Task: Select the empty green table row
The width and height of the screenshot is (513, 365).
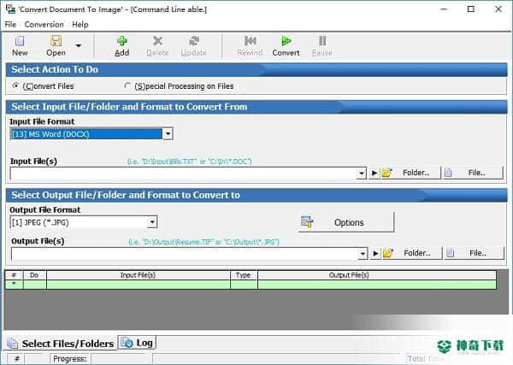Action: point(251,285)
